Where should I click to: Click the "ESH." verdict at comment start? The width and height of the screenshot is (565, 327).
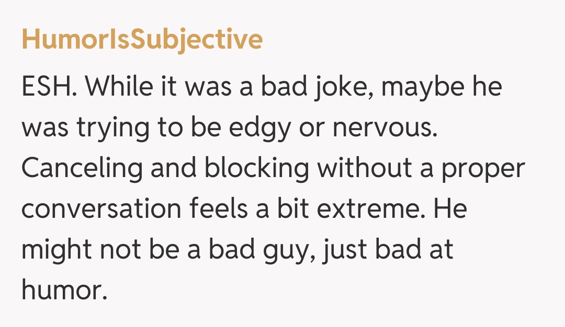pyautogui.click(x=49, y=87)
